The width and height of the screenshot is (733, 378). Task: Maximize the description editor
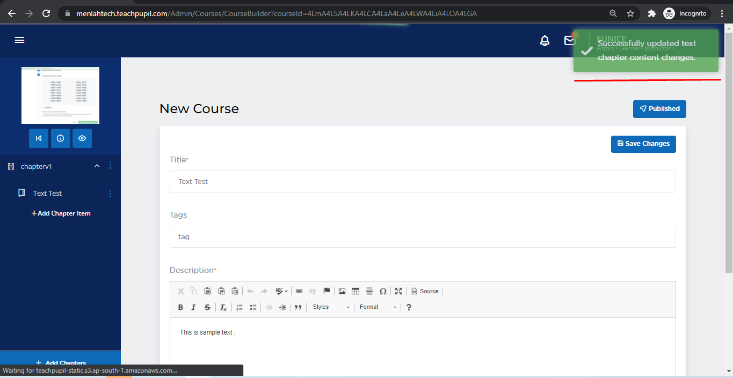point(398,291)
